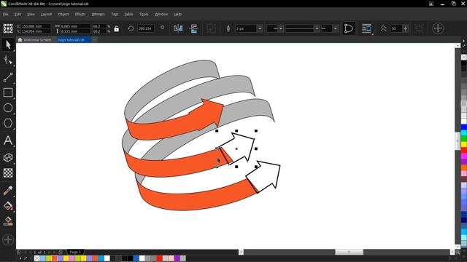The height and width of the screenshot is (262, 467).
Task: Open the View menu
Action: pos(31,15)
